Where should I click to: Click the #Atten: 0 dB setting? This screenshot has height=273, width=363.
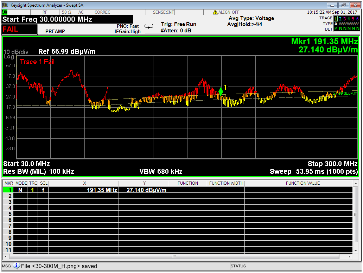click(176, 30)
